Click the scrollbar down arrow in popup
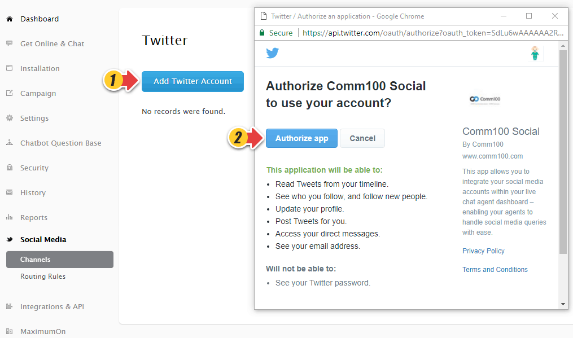The image size is (573, 338). (563, 304)
